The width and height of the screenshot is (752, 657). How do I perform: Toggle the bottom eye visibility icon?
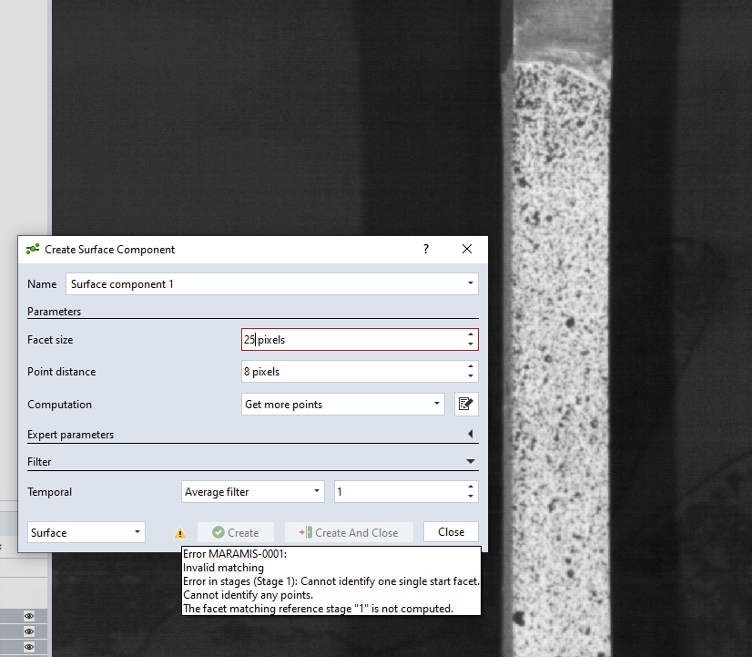click(x=29, y=647)
